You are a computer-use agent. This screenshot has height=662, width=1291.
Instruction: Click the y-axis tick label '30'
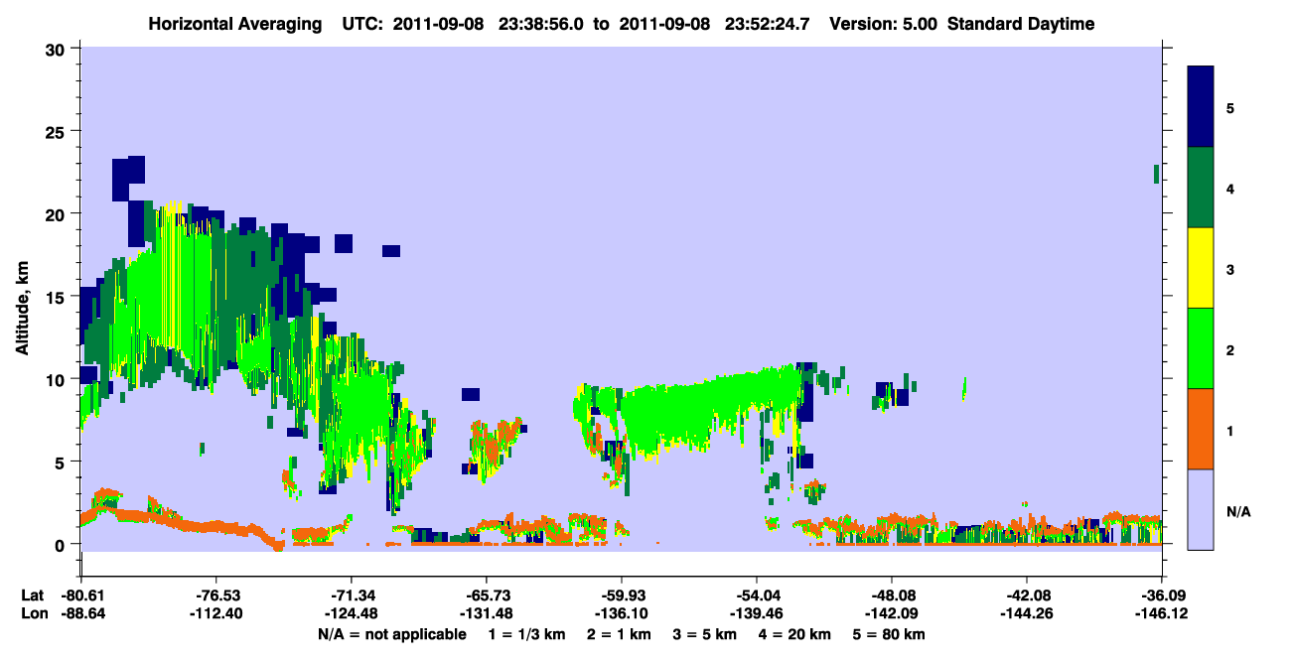pos(58,49)
